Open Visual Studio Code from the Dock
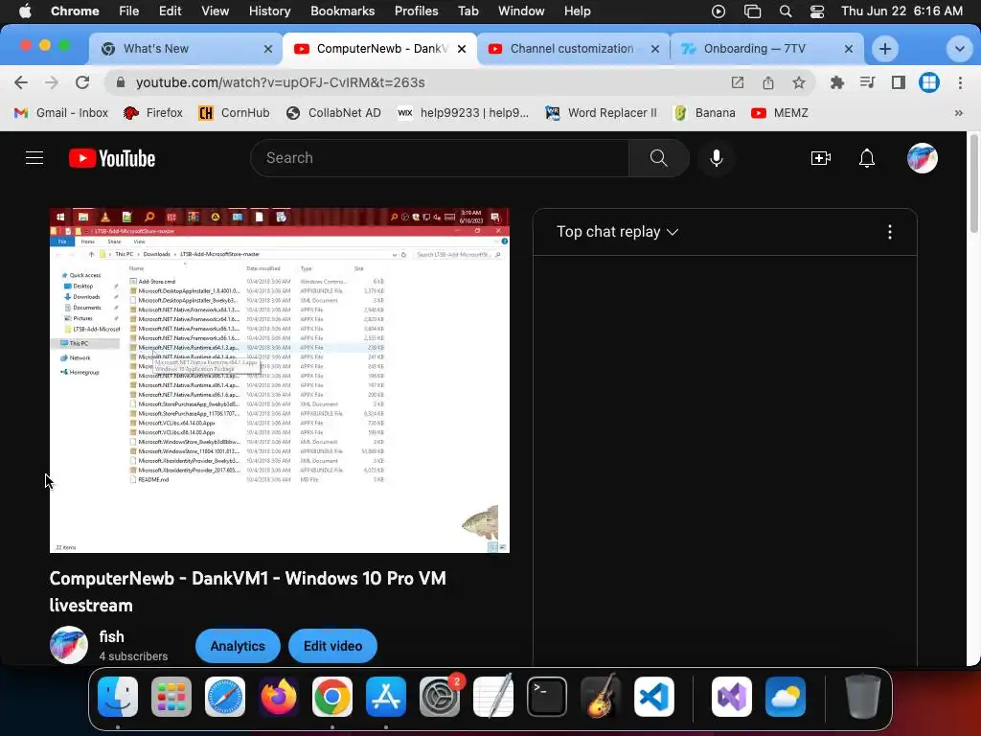Image resolution: width=981 pixels, height=736 pixels. (653, 697)
